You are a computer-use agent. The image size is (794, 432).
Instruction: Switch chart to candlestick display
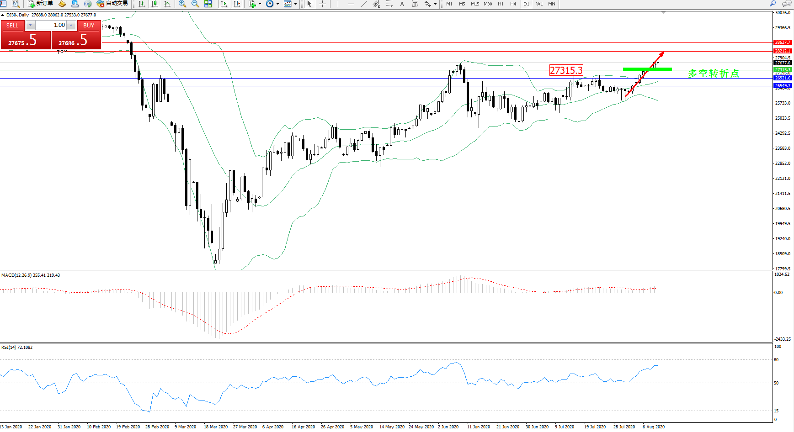coord(155,4)
